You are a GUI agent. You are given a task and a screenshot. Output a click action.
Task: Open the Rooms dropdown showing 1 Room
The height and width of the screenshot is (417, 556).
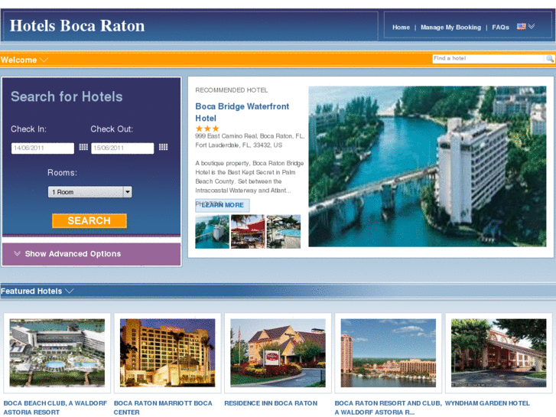[x=89, y=192]
